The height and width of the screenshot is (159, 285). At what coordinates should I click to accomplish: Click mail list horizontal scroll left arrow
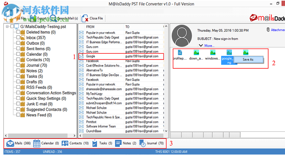pyautogui.click(x=81, y=135)
